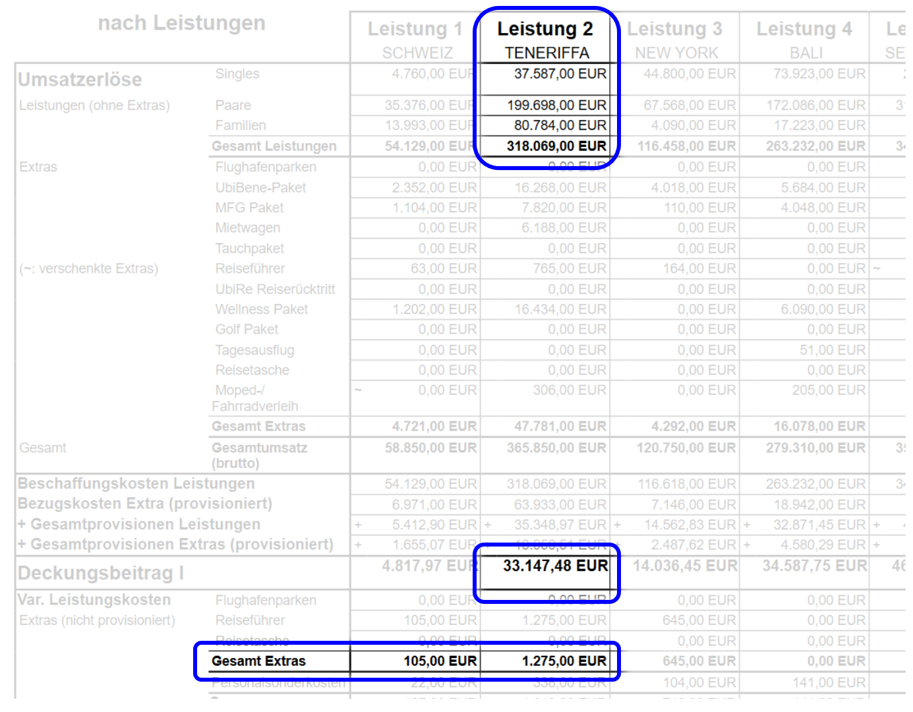Select the Leistung 2 TENERIFFA column header
This screenshot has width=913, height=712.
(x=545, y=39)
